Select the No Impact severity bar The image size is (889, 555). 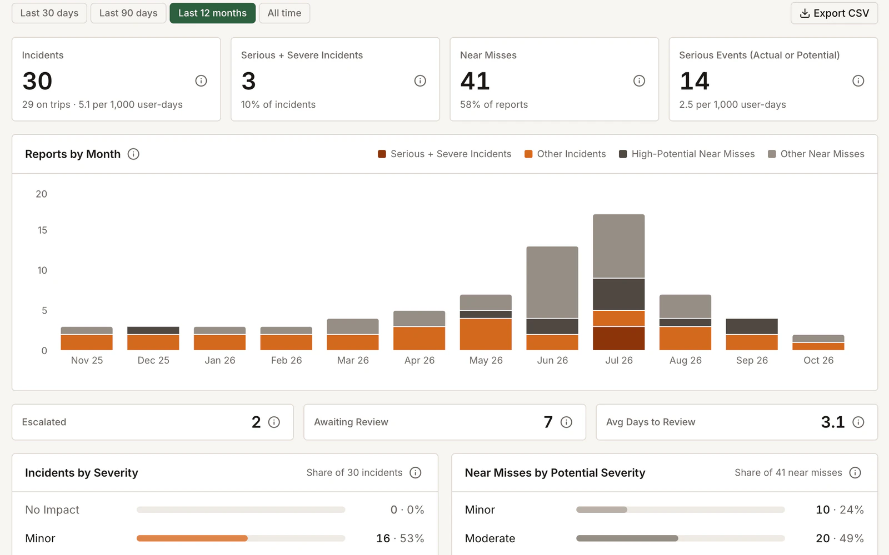coord(241,509)
